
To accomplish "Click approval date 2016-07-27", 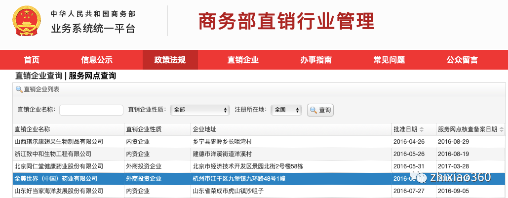I will pyautogui.click(x=409, y=191).
